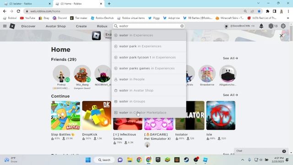Viewport: 293px width, 165px height.
Task: Search water in People
Action: click(x=149, y=79)
